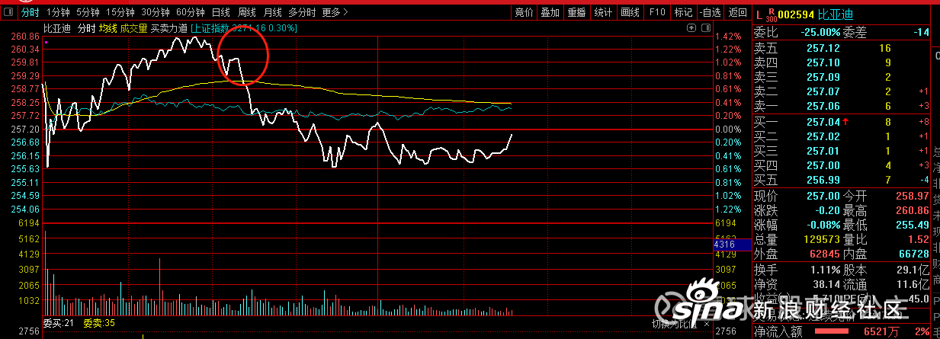This screenshot has width=940, height=339.
Task: Click the 今开 258.97 value
Action: point(913,197)
